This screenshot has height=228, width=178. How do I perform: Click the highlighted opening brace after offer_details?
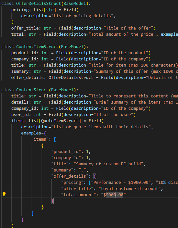95,176
